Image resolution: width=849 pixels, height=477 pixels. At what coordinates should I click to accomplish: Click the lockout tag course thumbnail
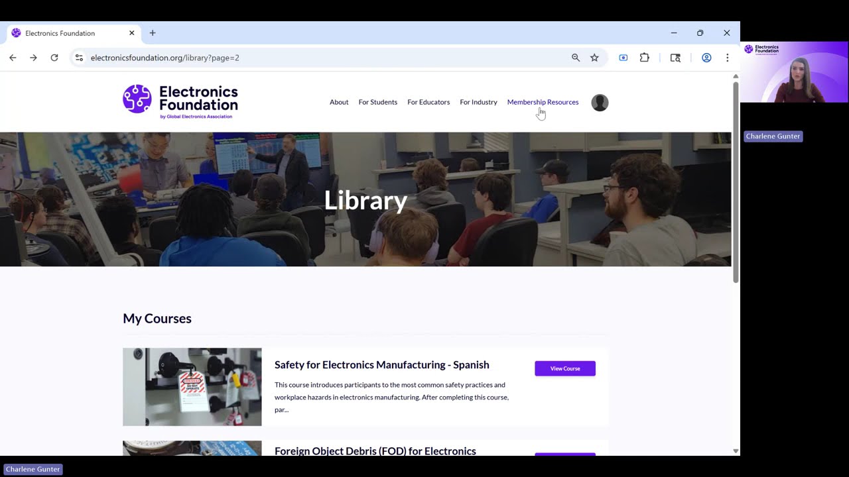192,387
